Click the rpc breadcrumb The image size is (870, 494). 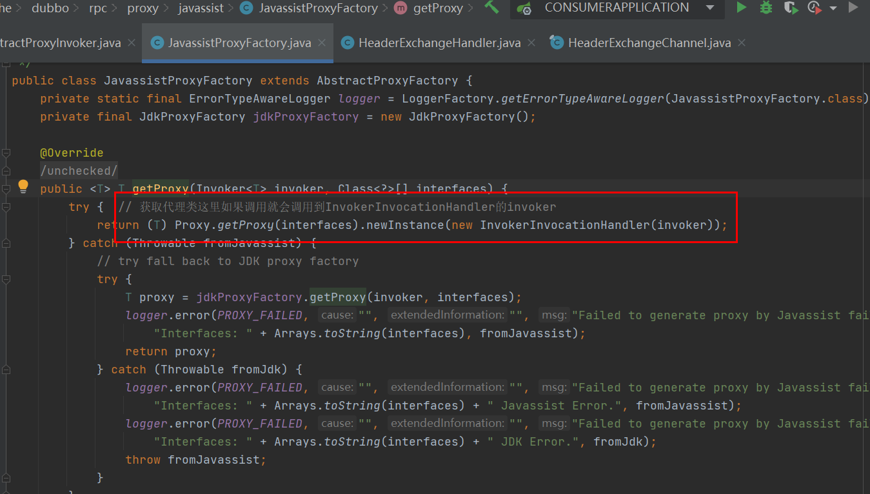tap(98, 8)
